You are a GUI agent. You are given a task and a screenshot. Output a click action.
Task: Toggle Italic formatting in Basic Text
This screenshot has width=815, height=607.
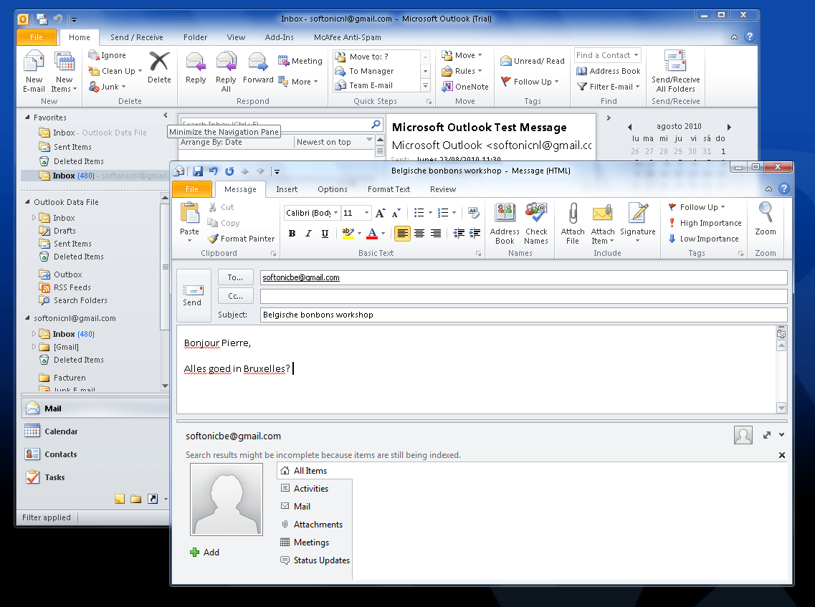[x=308, y=234]
